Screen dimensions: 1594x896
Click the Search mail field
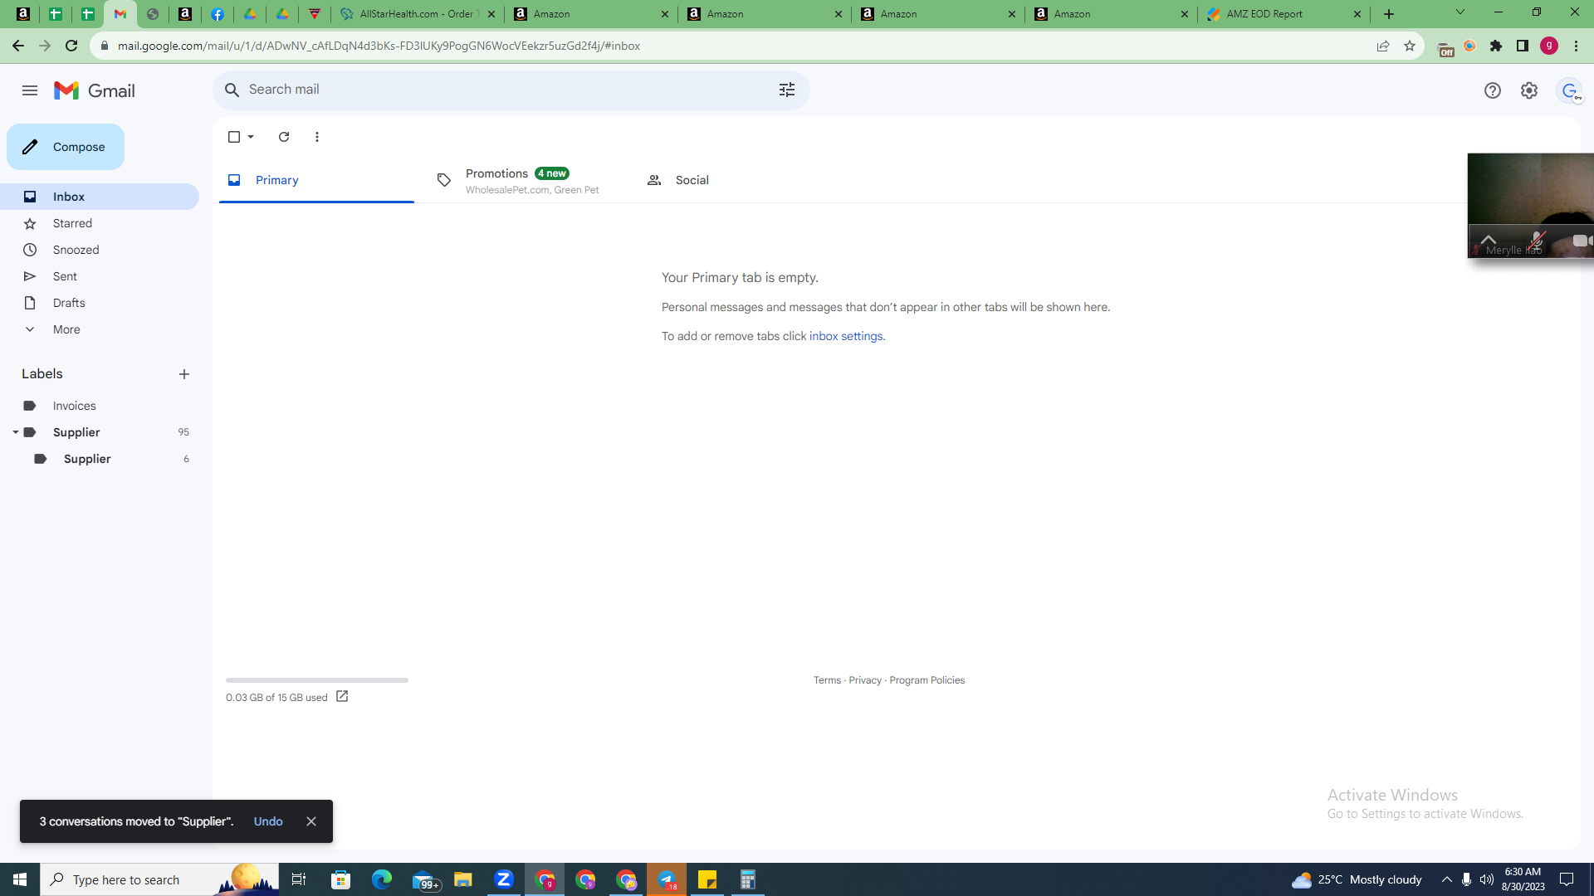(511, 90)
